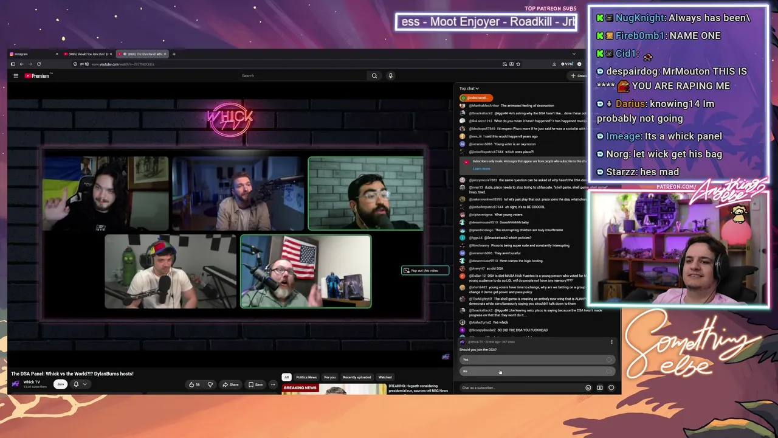Send a heart reaction in chat
The width and height of the screenshot is (778, 438).
point(611,388)
